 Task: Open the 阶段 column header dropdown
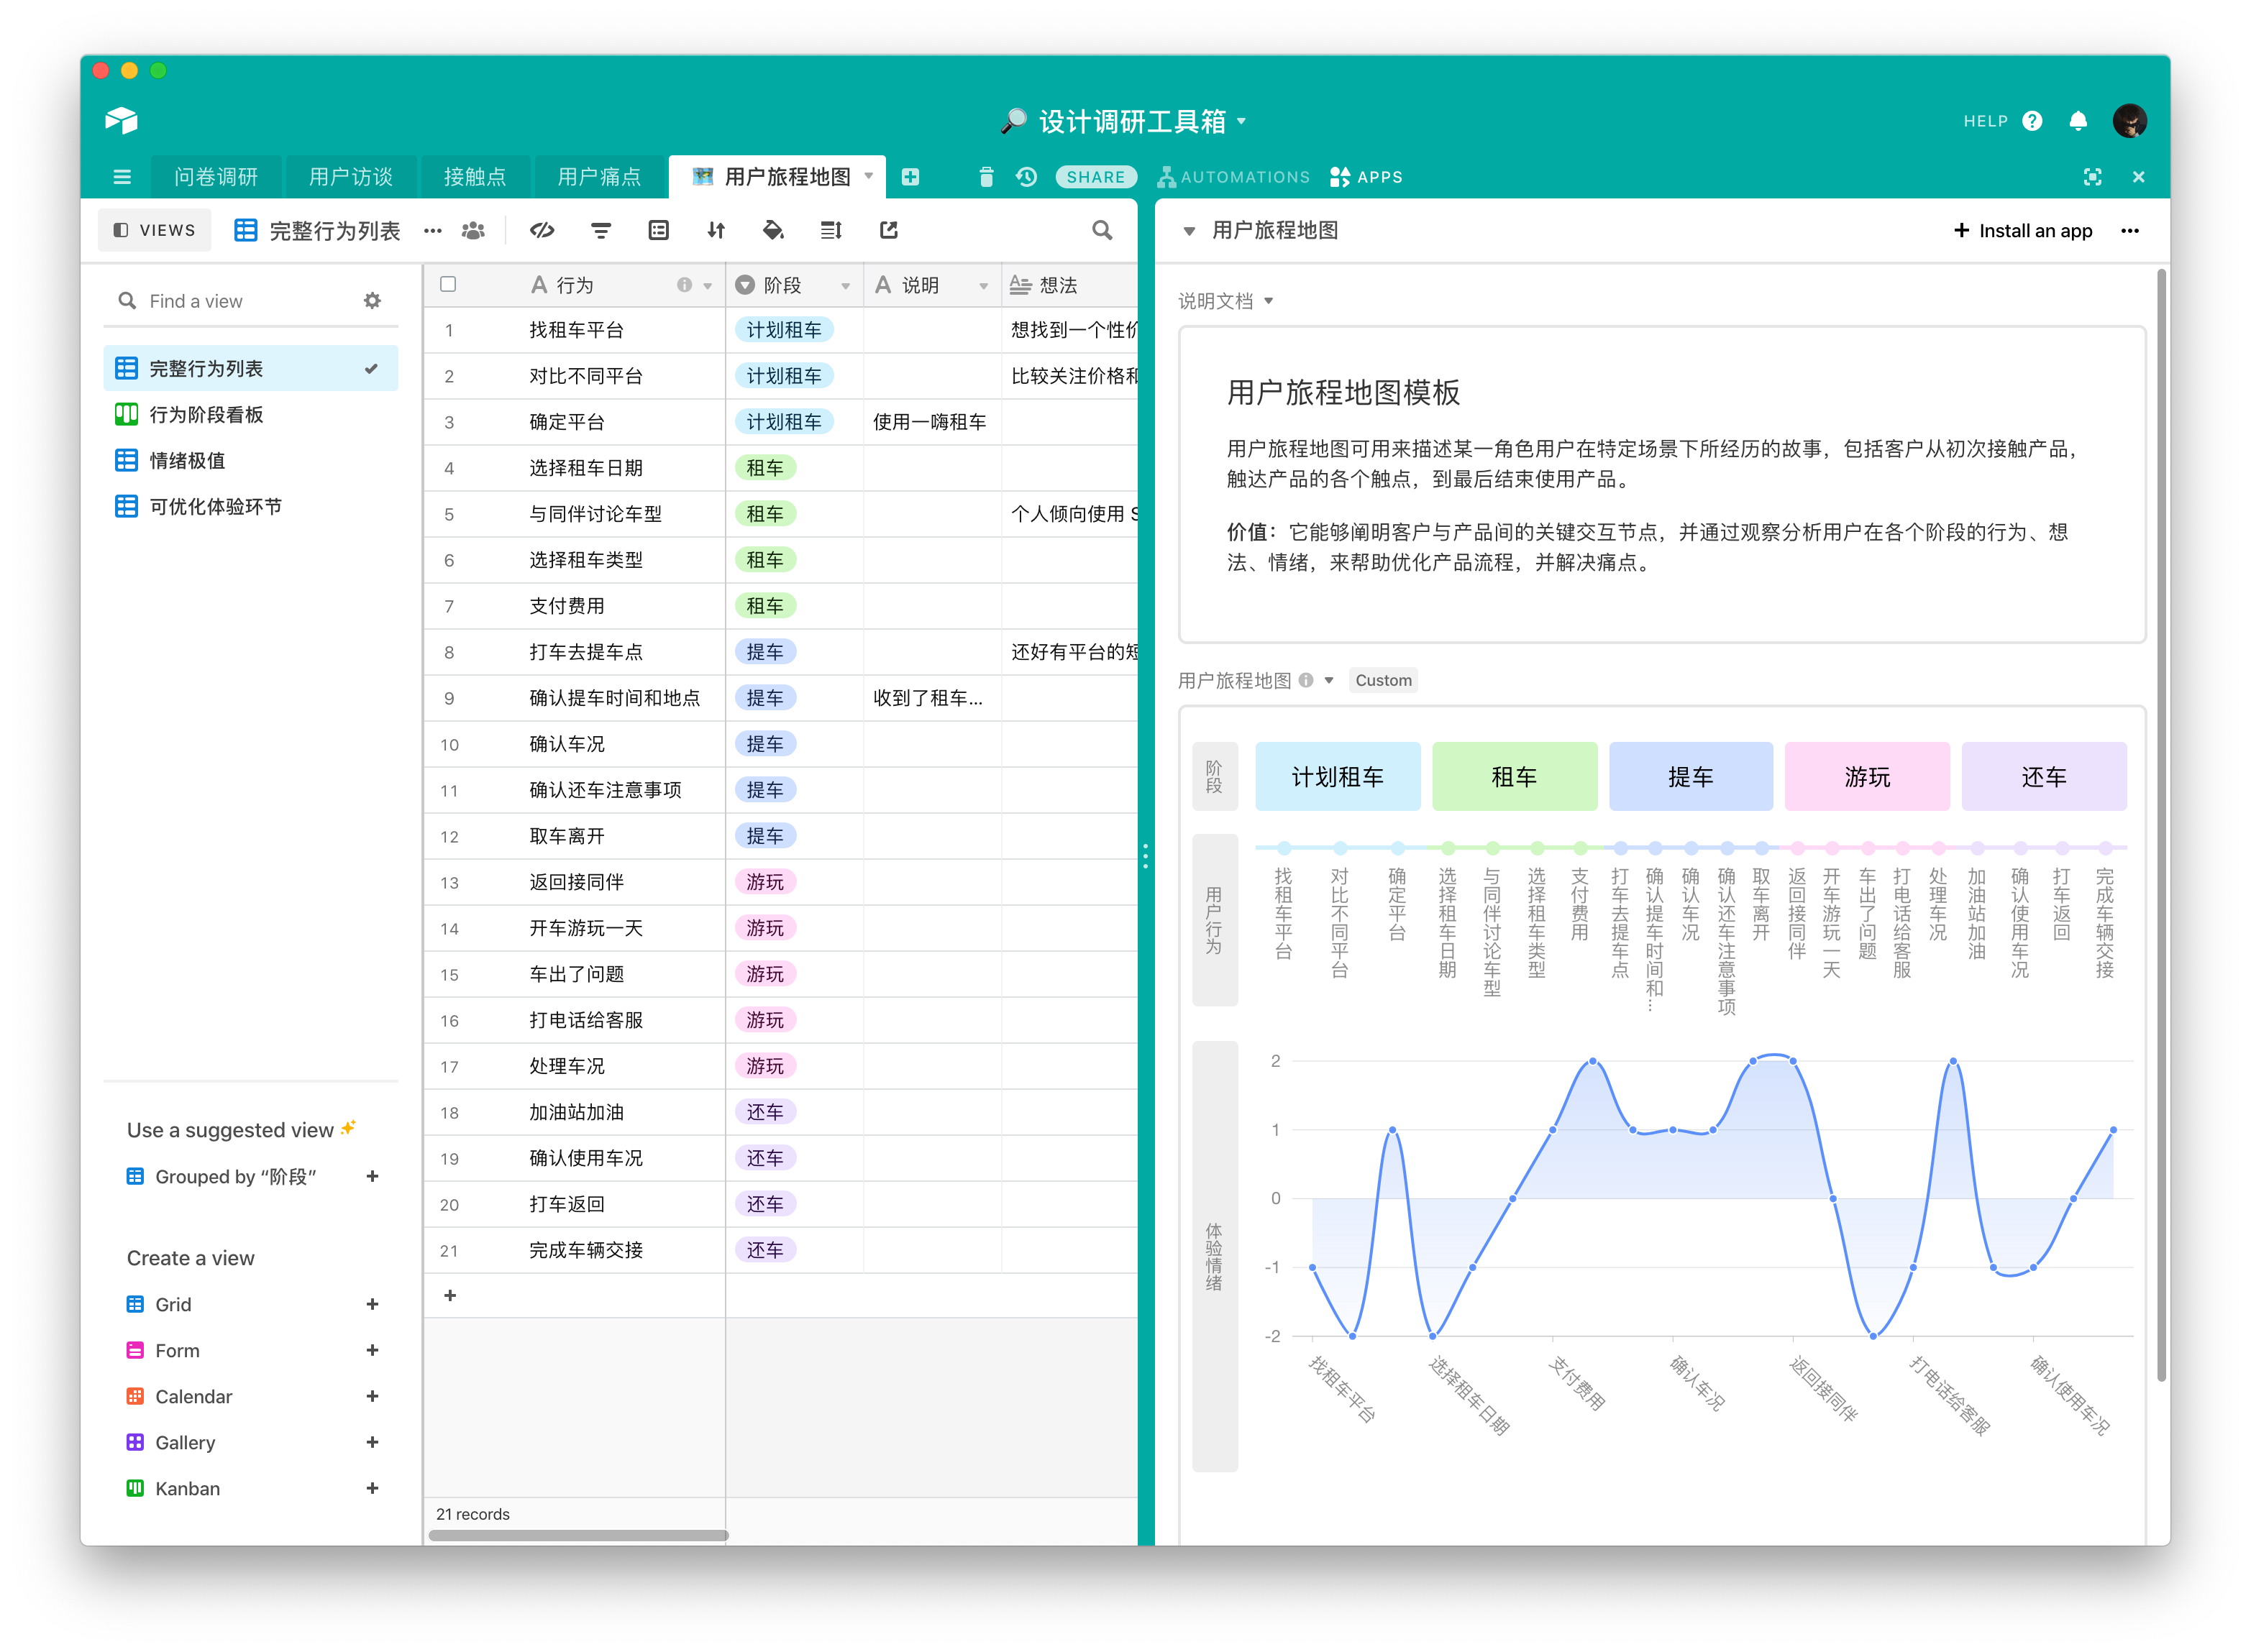pos(845,286)
